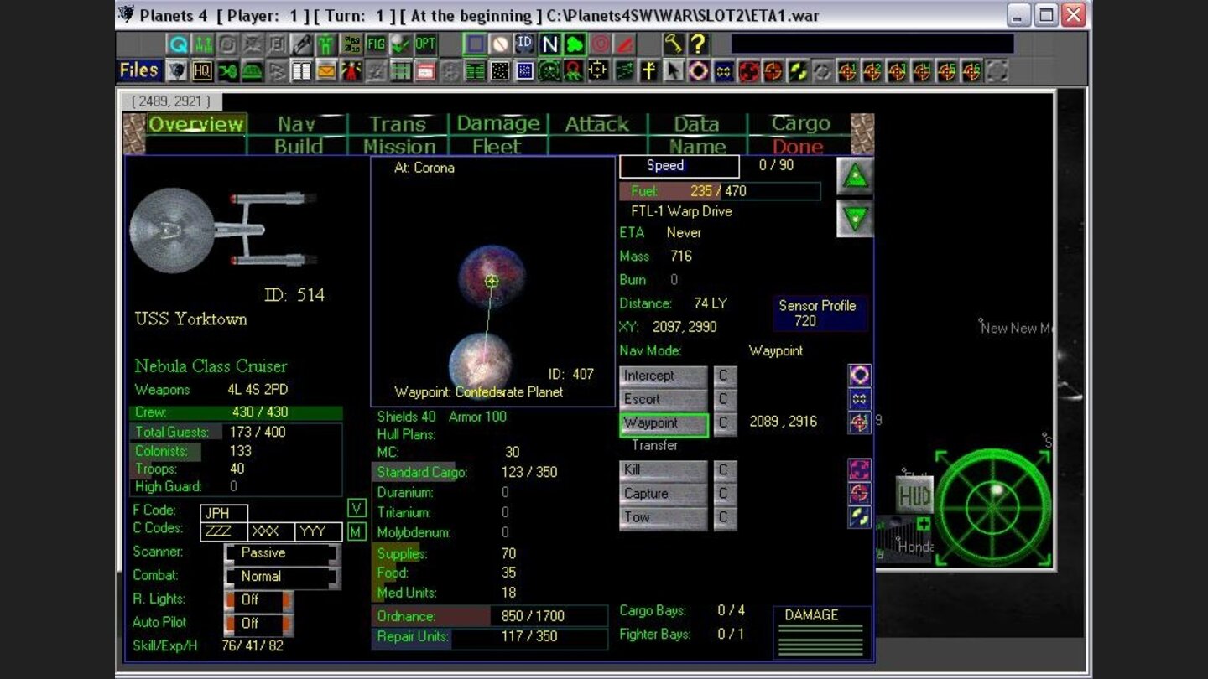1208x679 pixels.
Task: Open the yellow envelope messages icon
Action: click(x=327, y=70)
